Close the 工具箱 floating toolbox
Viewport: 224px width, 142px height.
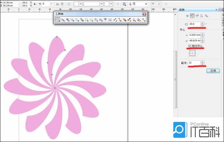(x=144, y=14)
